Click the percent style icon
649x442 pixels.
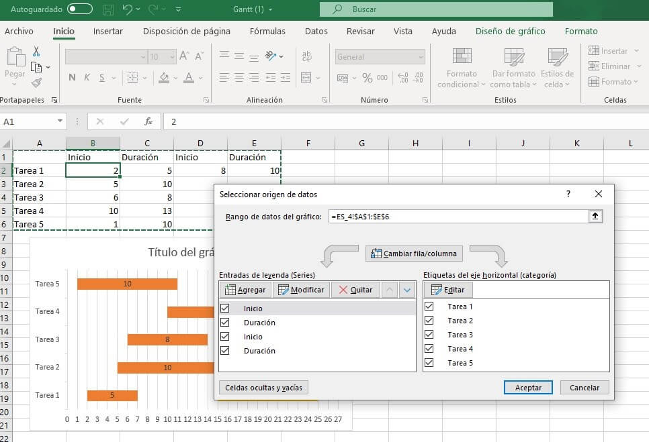click(367, 78)
